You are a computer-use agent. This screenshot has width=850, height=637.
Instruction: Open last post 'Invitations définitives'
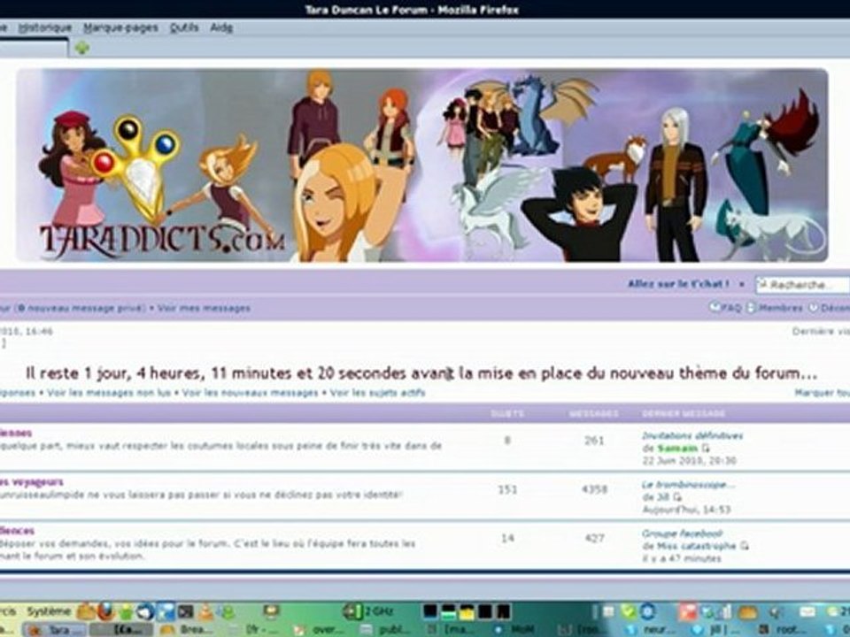pos(692,435)
